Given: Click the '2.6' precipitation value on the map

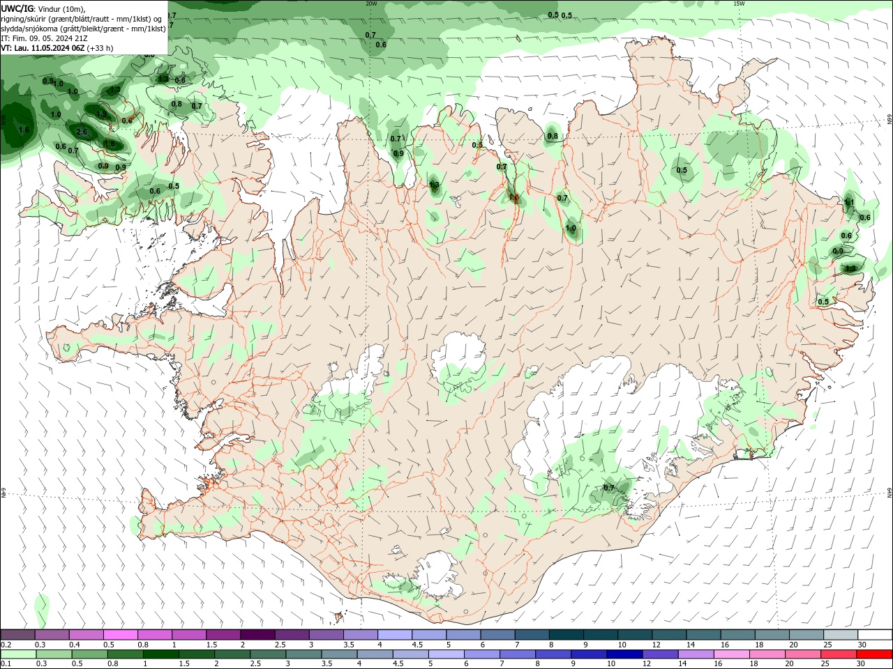Looking at the screenshot, I should coord(82,132).
